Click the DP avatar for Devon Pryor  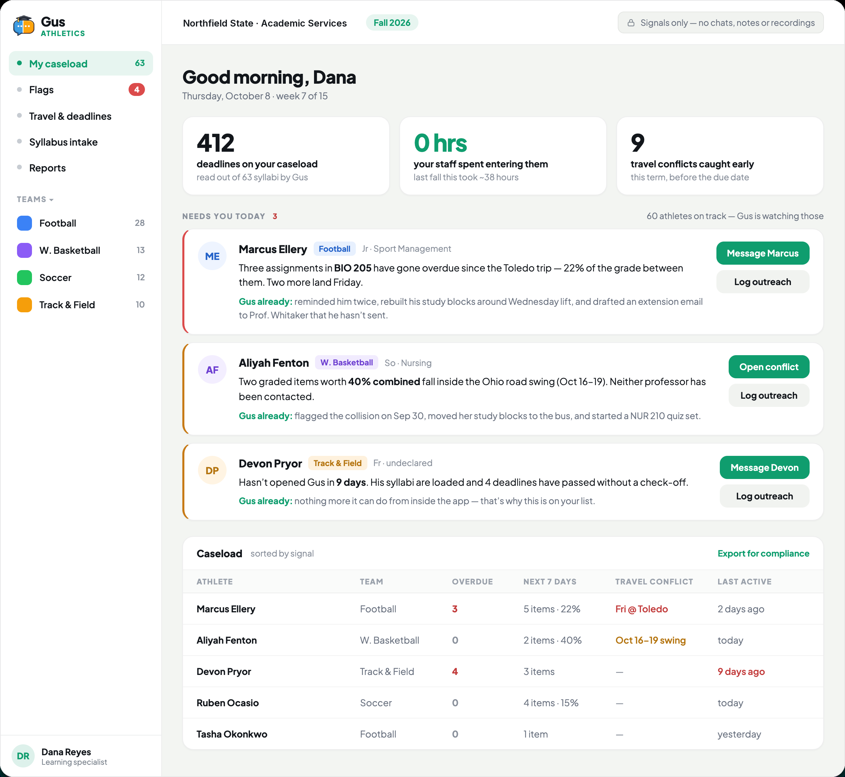212,470
